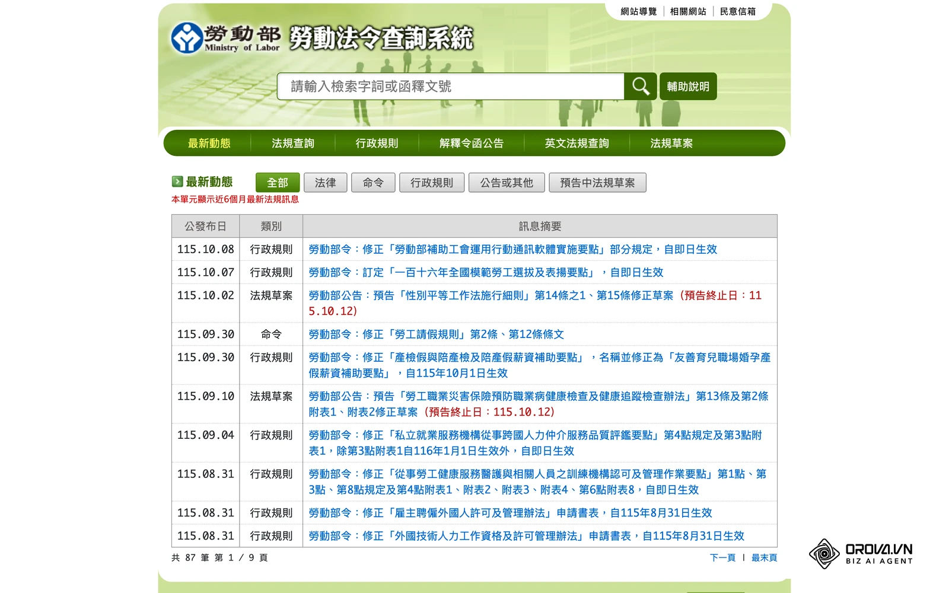Open the 從事勞工健康服務醫護 entry
This screenshot has height=593, width=949.
(537, 482)
